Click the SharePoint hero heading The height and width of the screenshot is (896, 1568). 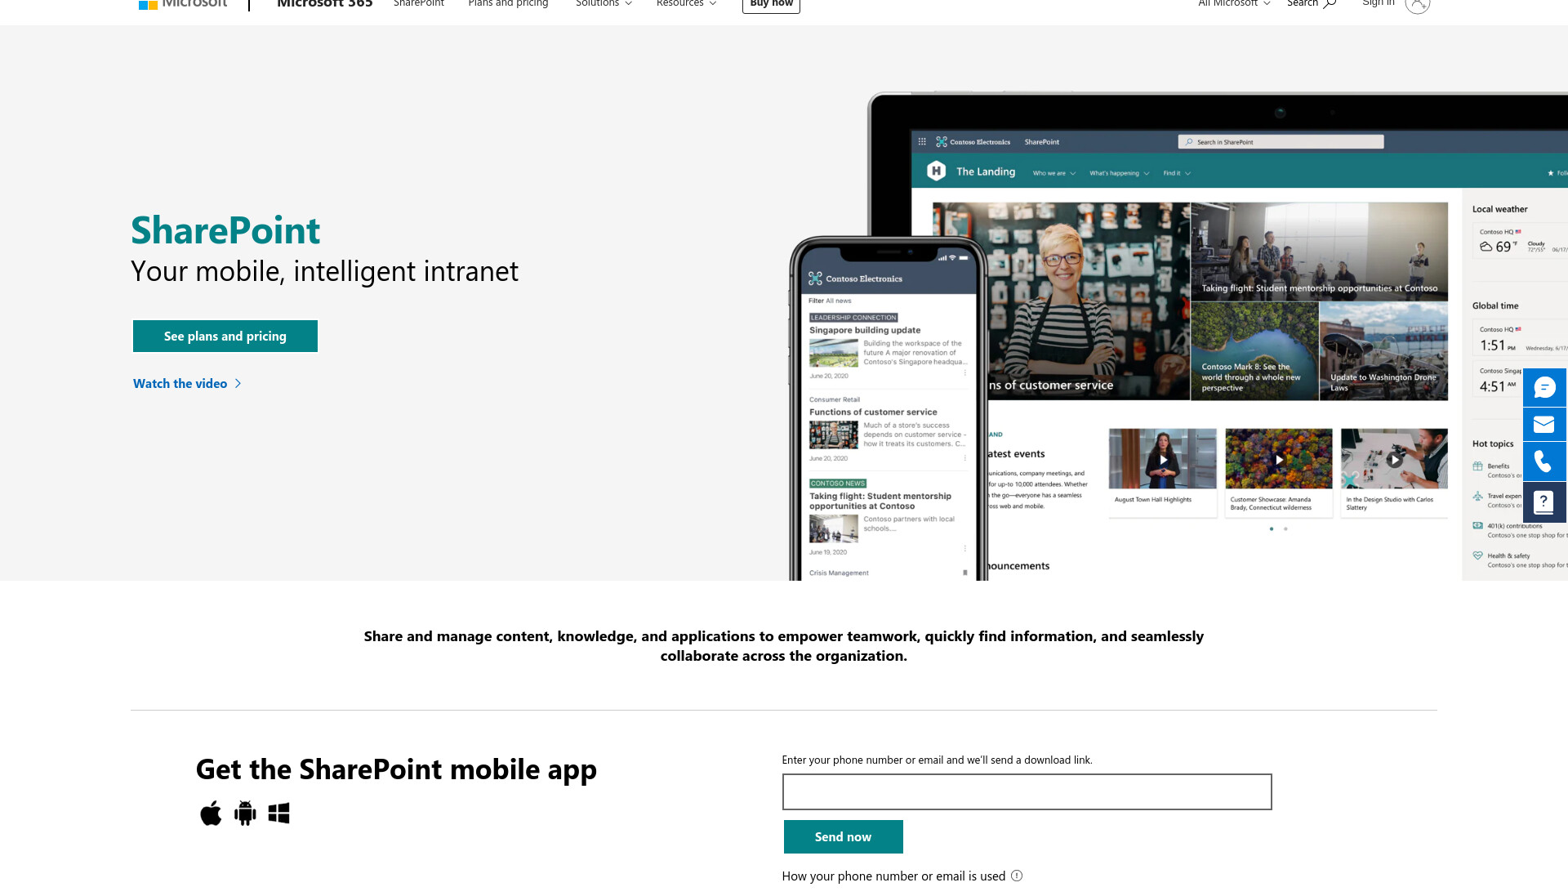pyautogui.click(x=225, y=230)
